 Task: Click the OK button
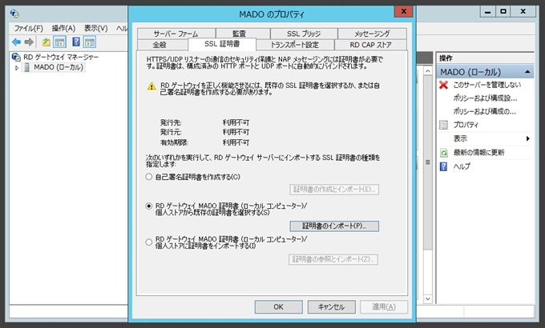tap(278, 307)
